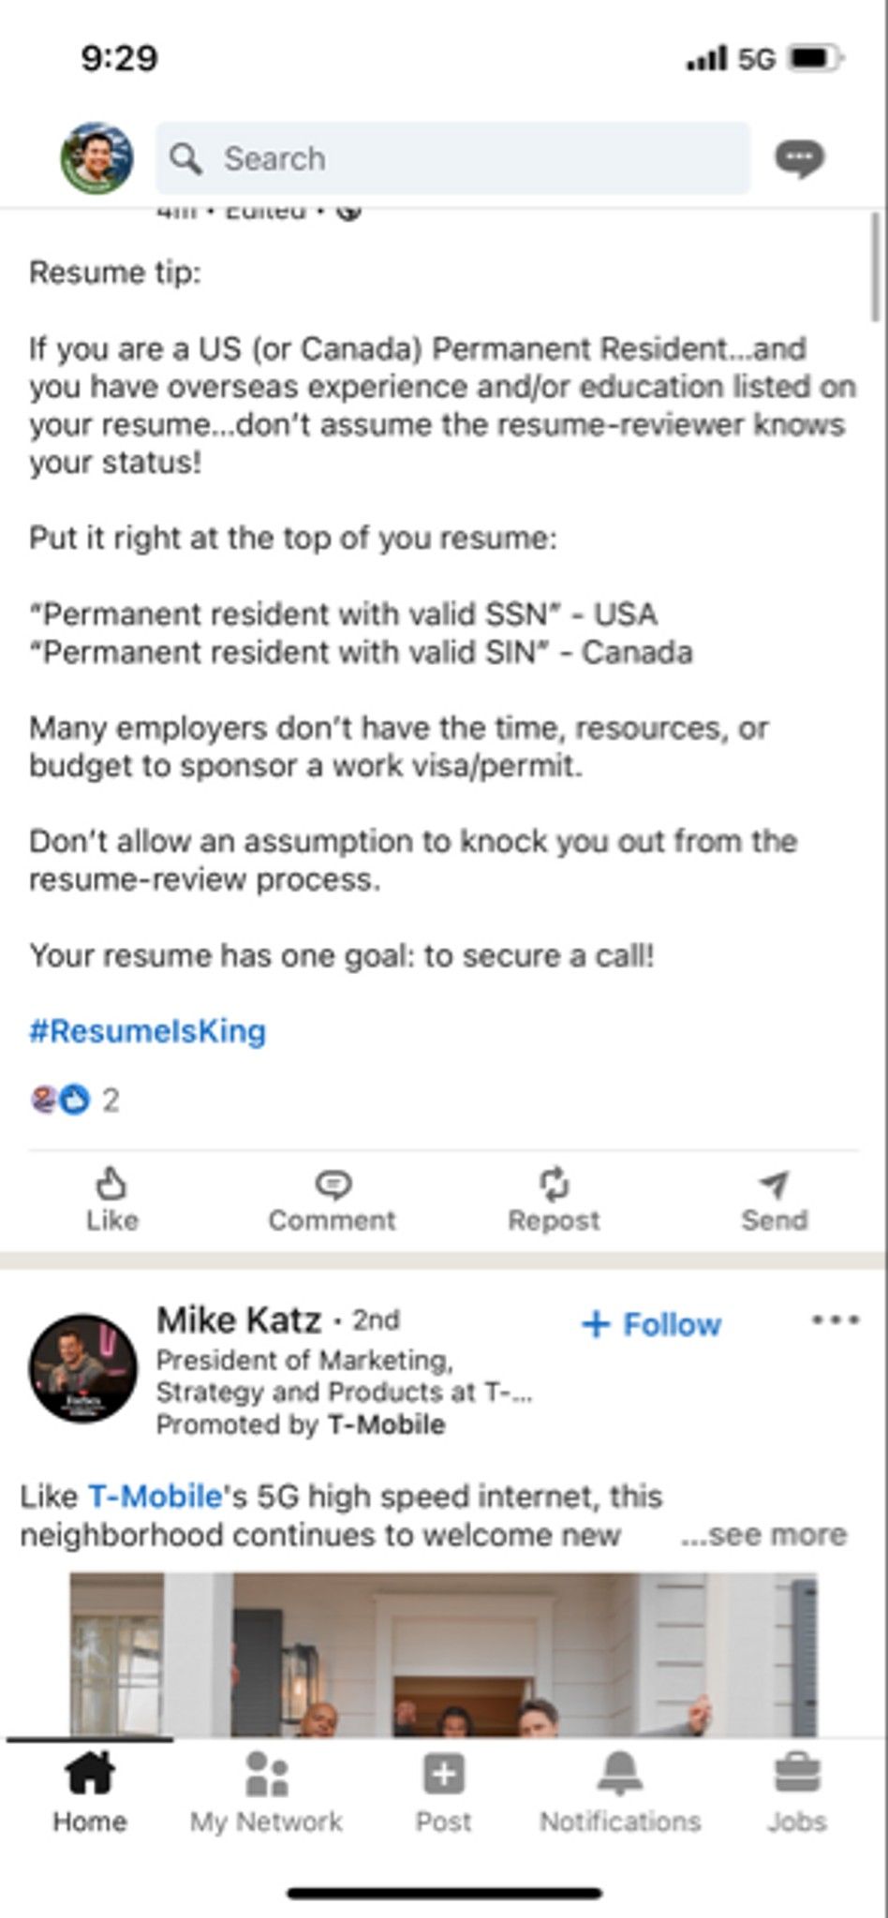888x1918 pixels.
Task: Repost the resume tip post
Action: 554,1200
